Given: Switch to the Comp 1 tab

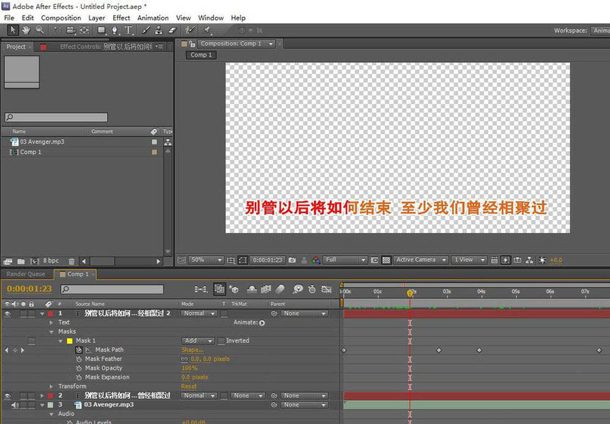Looking at the screenshot, I should click(76, 274).
